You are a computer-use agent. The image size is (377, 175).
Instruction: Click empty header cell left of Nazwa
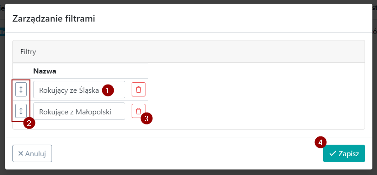tap(22, 71)
